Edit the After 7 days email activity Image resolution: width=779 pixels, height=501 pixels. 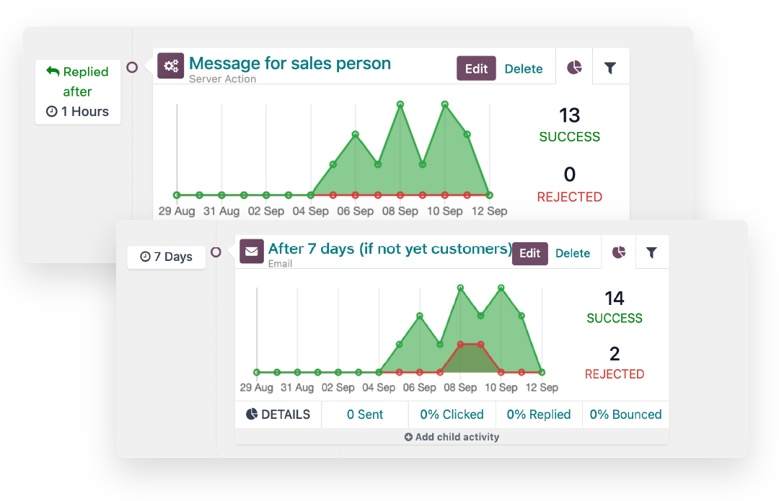(529, 253)
